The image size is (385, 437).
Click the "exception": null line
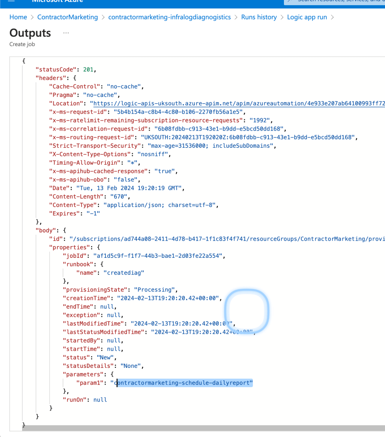93,315
